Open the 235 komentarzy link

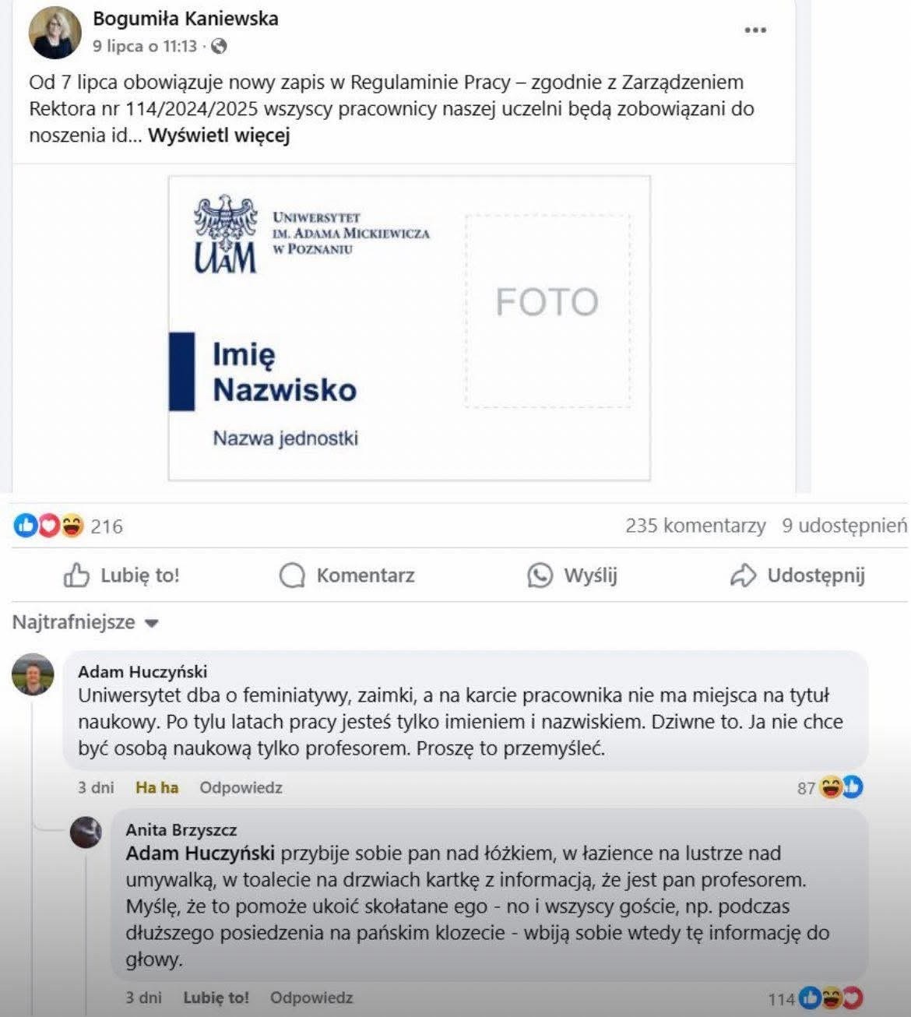click(695, 526)
